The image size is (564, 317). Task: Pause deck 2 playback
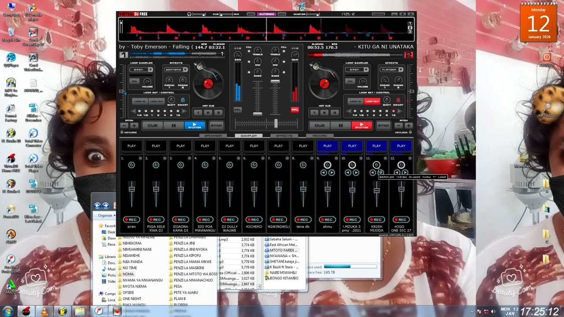tap(341, 125)
